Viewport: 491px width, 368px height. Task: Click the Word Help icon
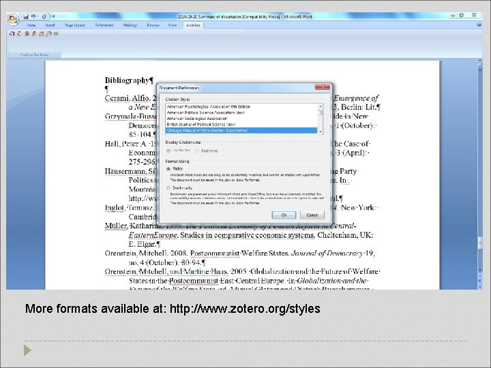479,25
